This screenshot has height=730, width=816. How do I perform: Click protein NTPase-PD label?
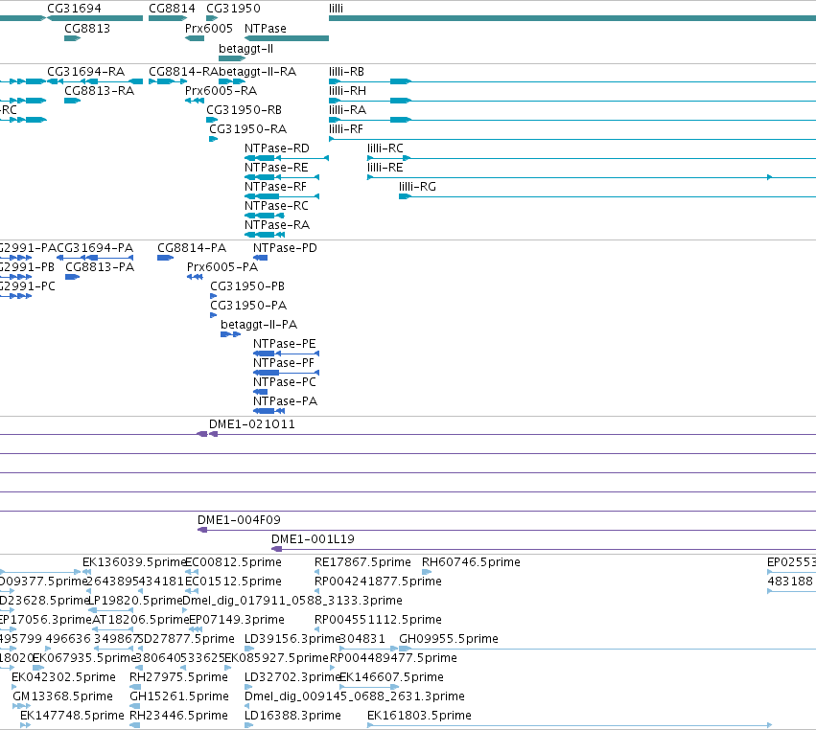point(285,247)
